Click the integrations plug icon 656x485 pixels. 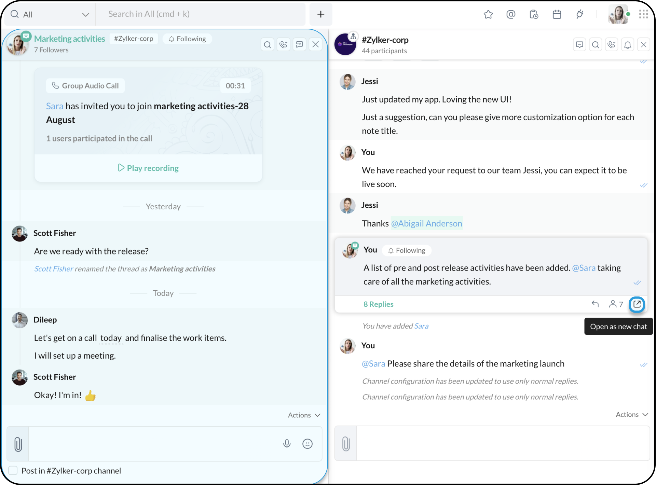580,14
